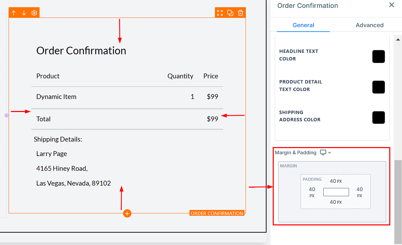Expand the device selector beside Margin & Padding

click(325, 153)
